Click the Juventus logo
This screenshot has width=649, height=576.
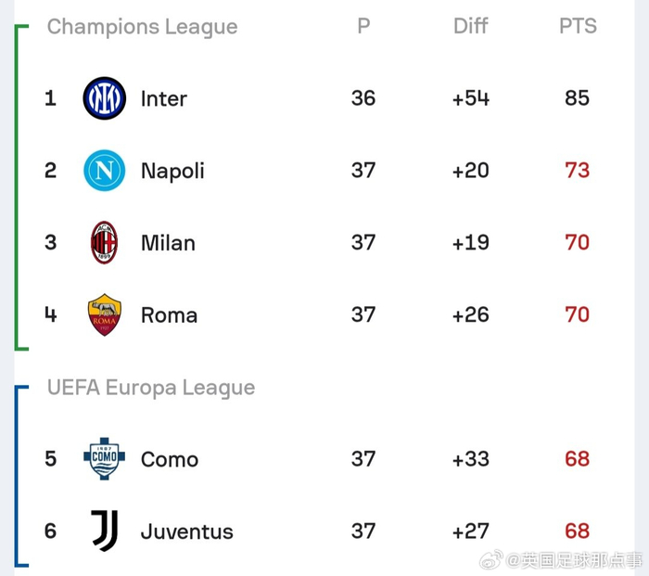pos(104,531)
